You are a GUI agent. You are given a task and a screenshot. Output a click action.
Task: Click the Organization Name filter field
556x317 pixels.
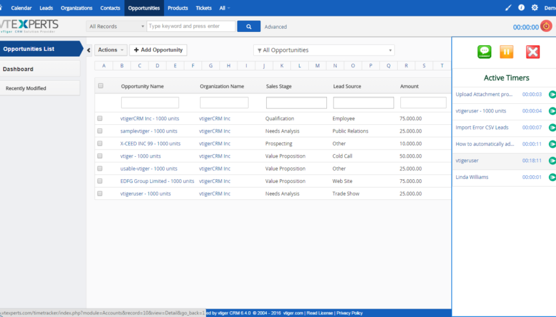pyautogui.click(x=224, y=103)
